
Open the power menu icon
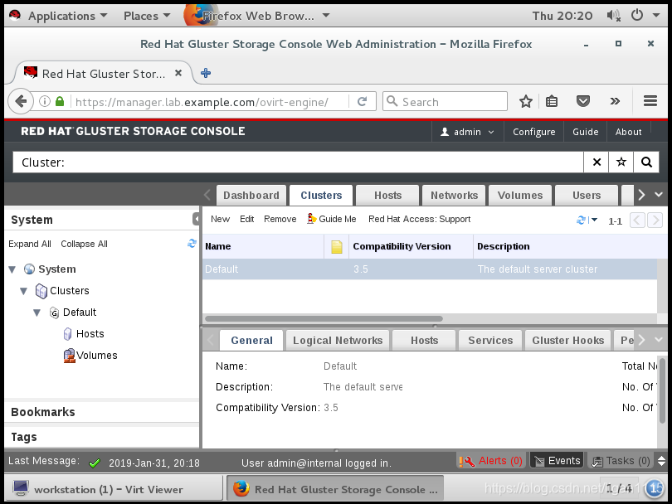point(637,16)
